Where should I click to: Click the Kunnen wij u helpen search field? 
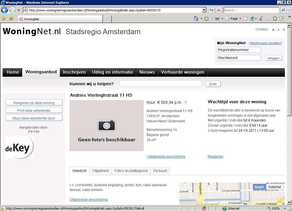click(x=160, y=84)
